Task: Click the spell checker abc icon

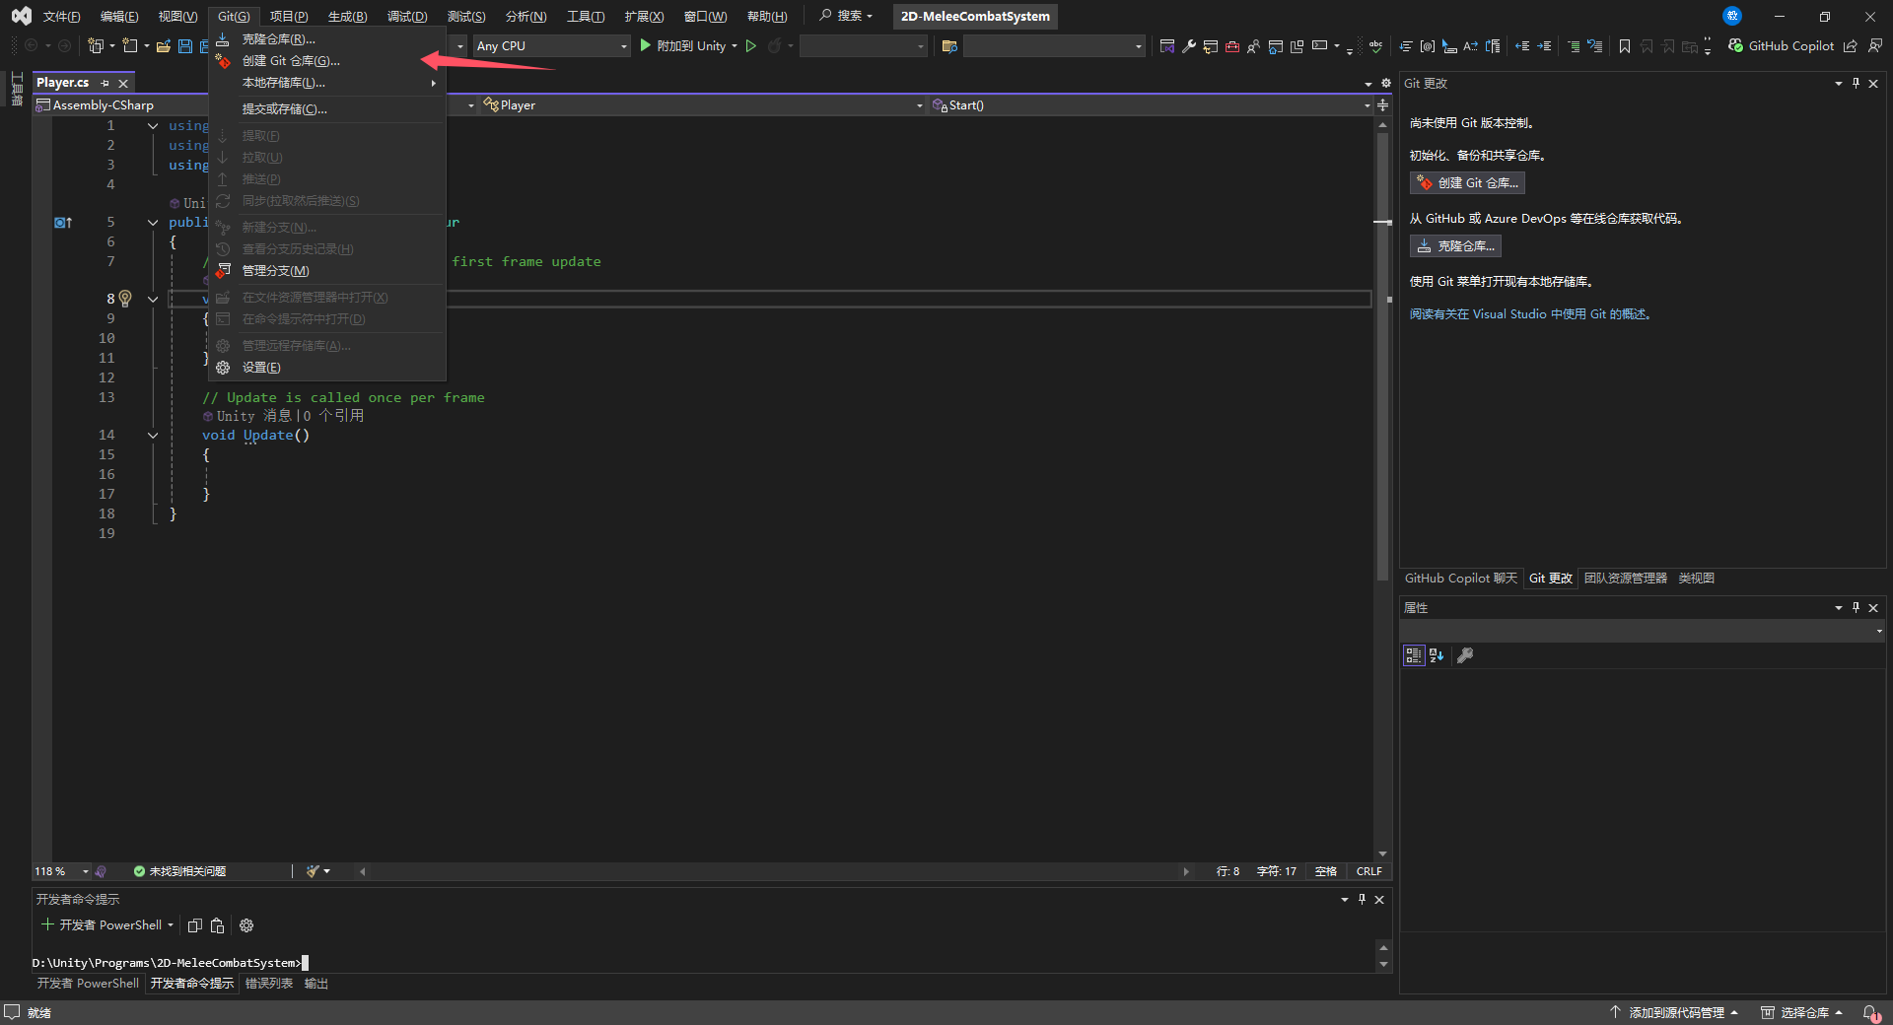Action: (1375, 46)
